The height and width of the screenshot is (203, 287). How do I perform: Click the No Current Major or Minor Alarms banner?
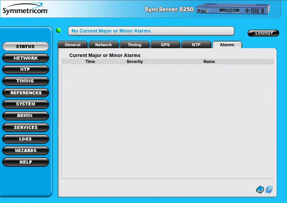click(151, 31)
